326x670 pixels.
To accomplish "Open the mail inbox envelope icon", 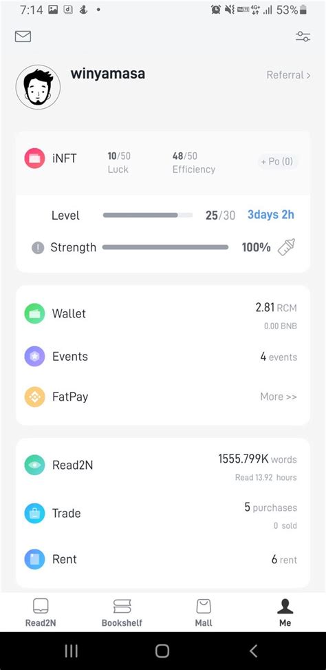I will point(23,36).
